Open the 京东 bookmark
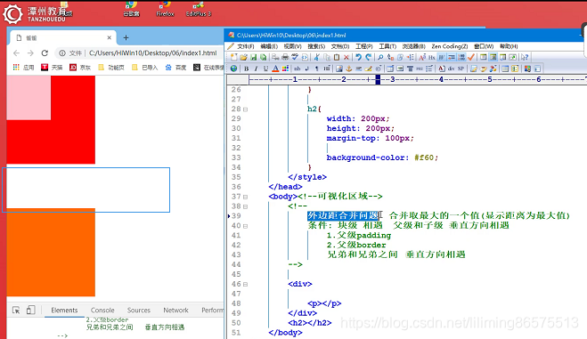 (80, 68)
